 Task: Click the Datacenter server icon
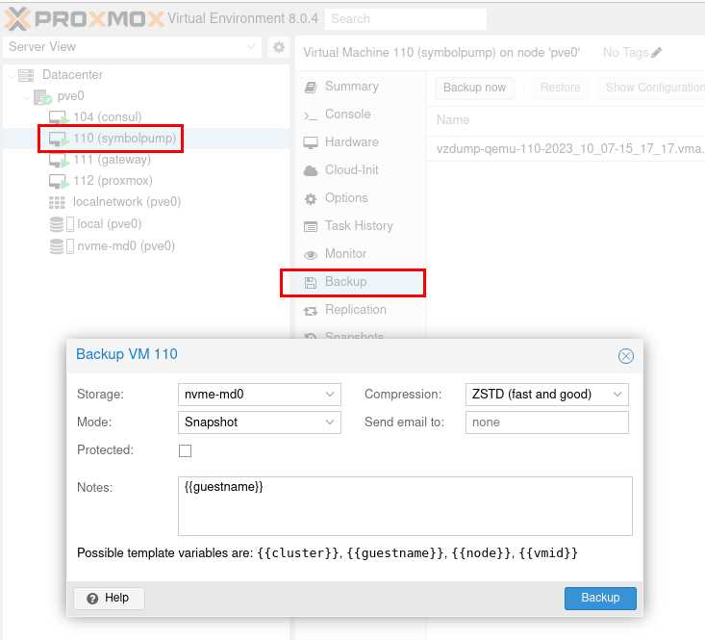click(26, 75)
